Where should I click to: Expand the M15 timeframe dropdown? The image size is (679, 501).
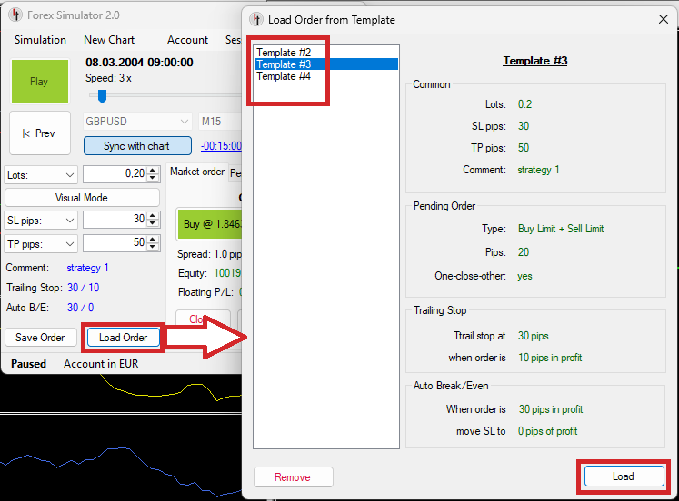[x=220, y=122]
